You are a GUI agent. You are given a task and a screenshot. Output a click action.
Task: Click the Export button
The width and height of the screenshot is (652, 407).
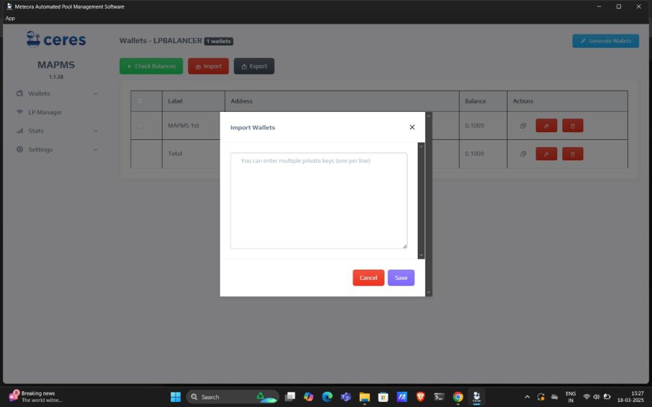point(254,66)
